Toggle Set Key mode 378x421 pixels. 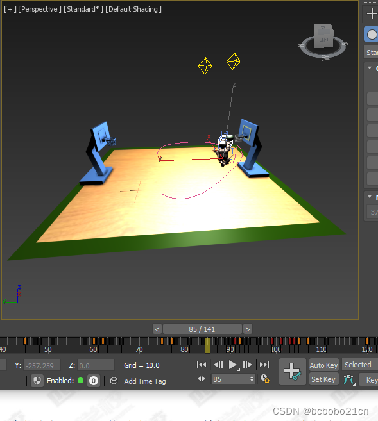pyautogui.click(x=323, y=379)
